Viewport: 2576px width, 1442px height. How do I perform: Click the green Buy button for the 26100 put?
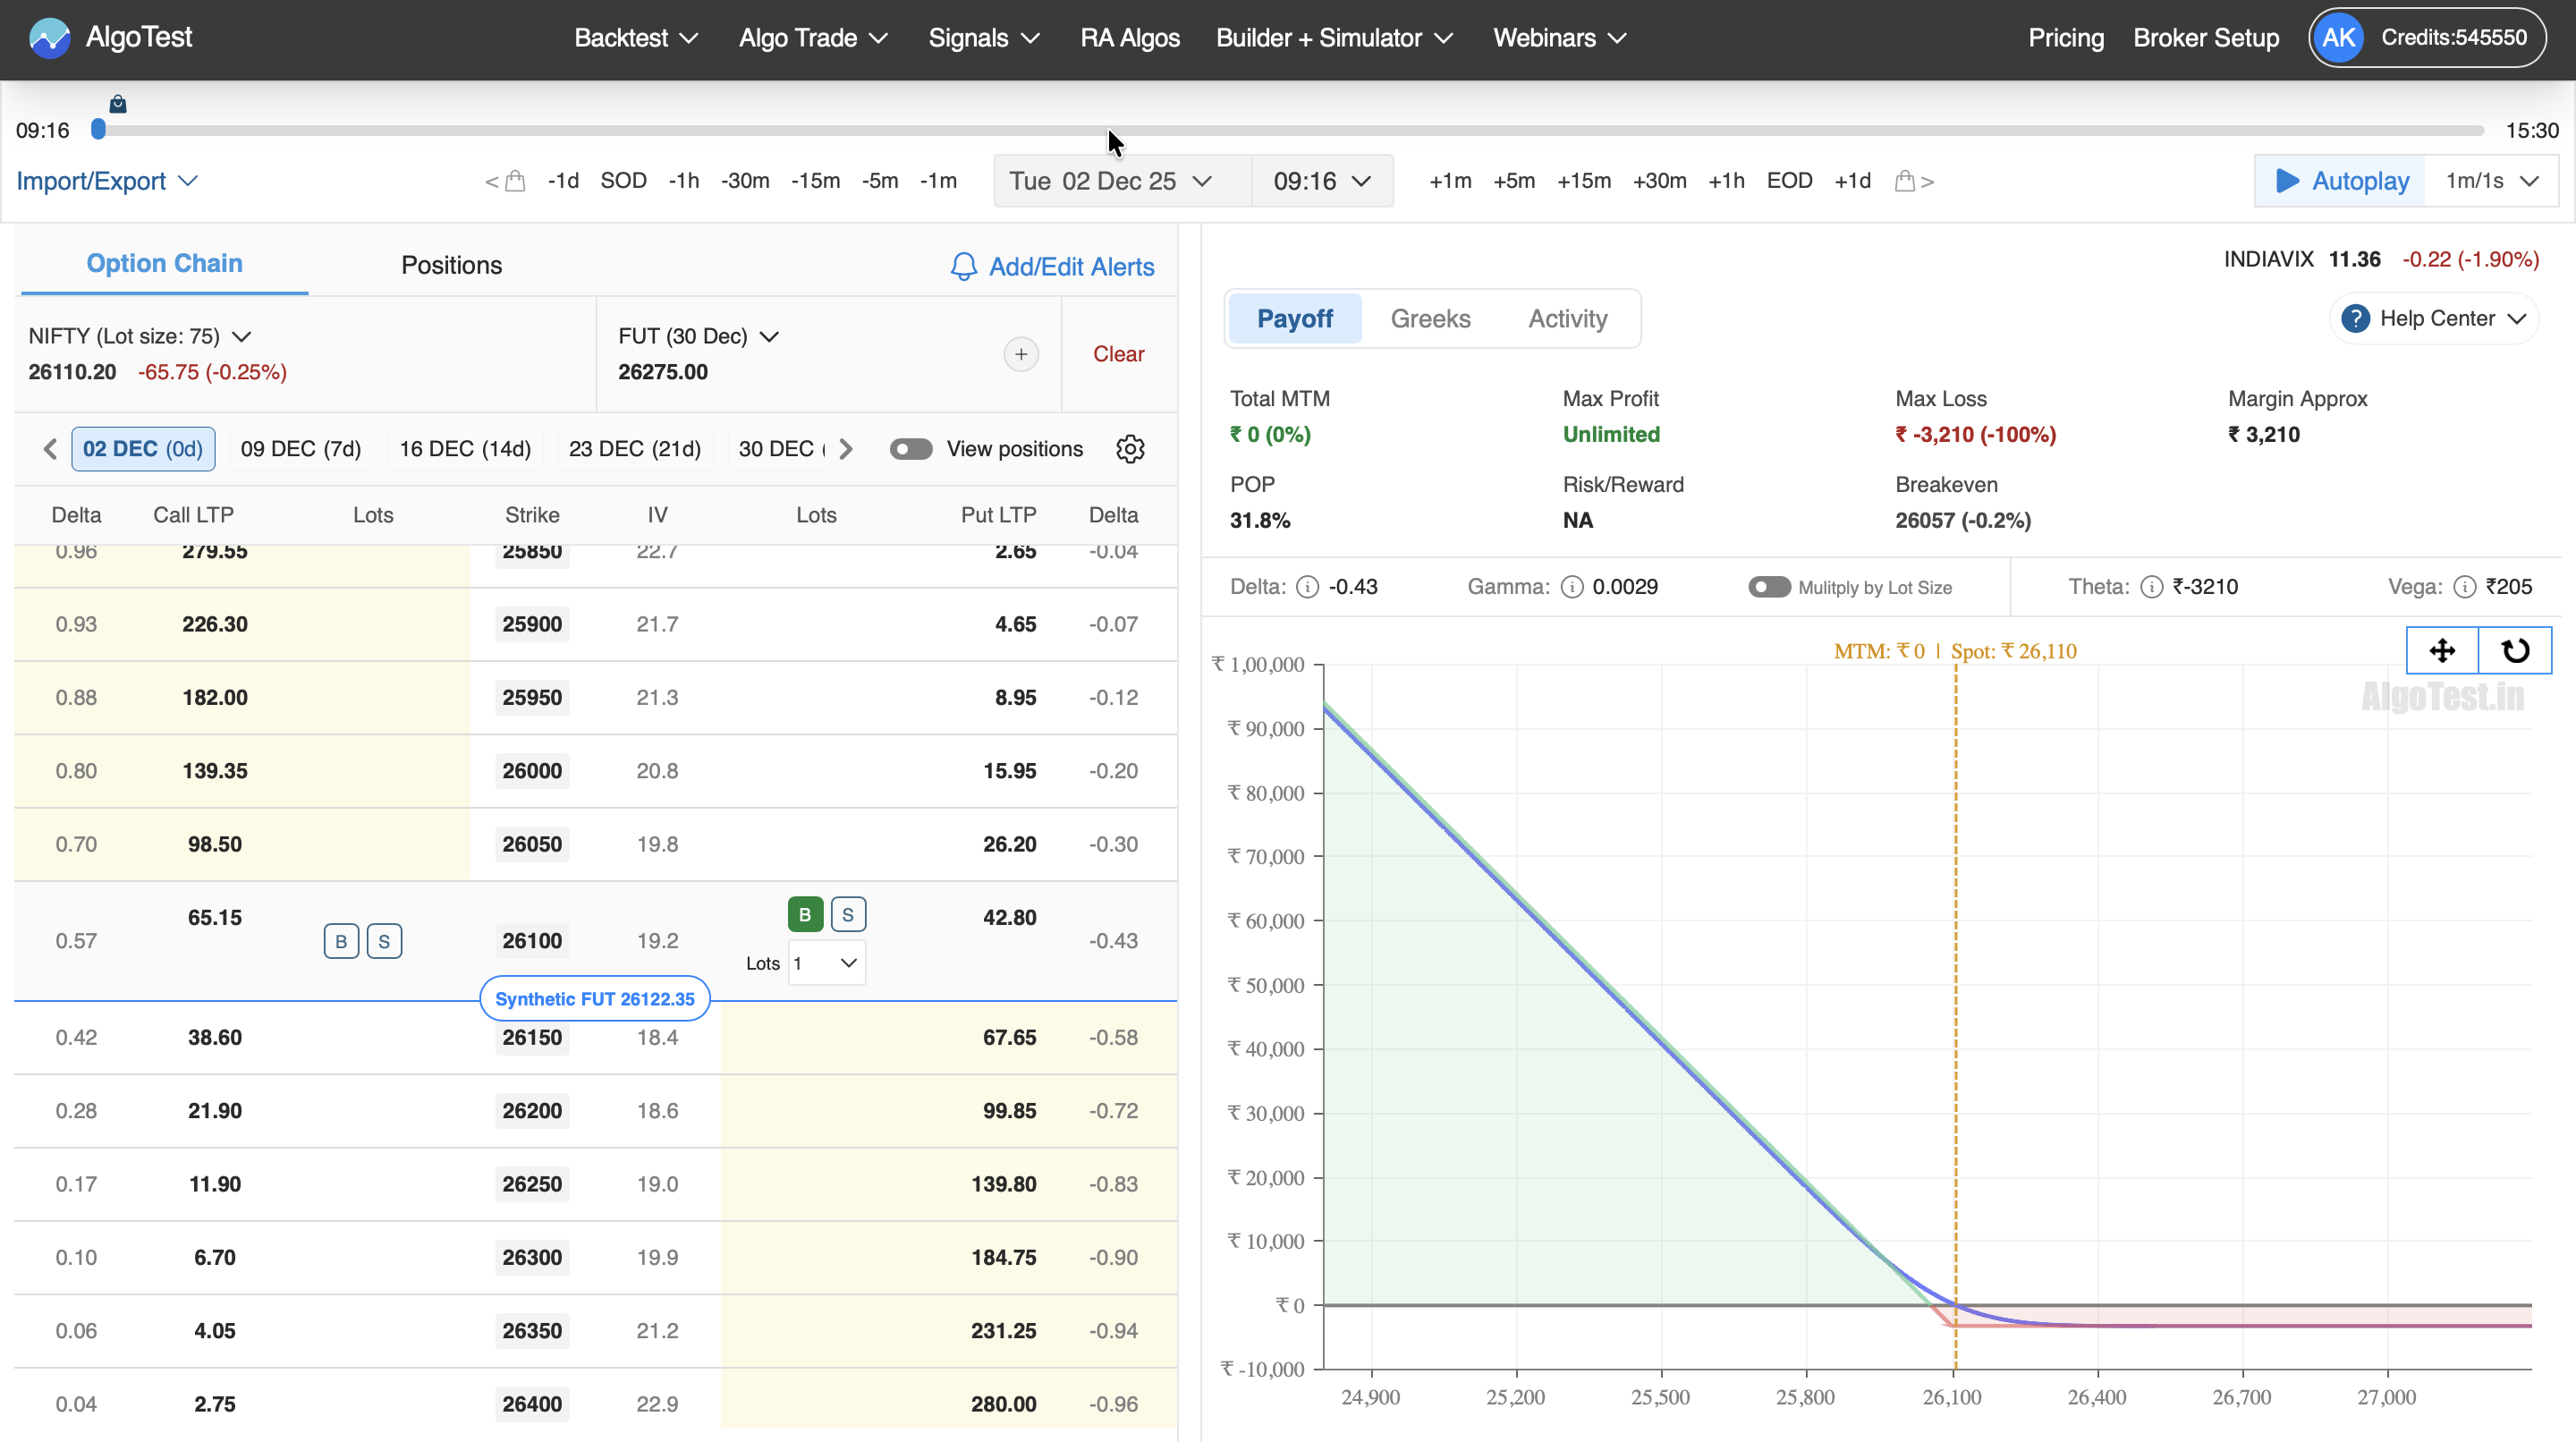[x=805, y=914]
